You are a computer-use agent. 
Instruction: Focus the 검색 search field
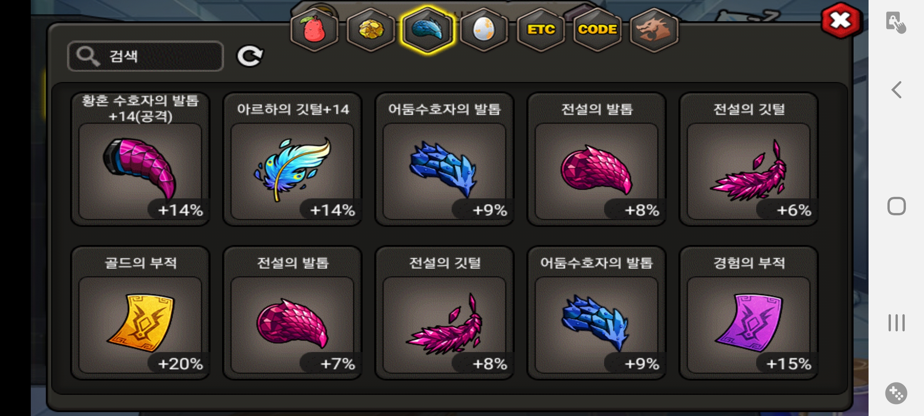(x=146, y=56)
